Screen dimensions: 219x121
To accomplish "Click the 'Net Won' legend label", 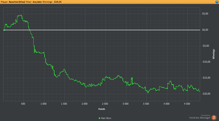I will (x=106, y=118).
